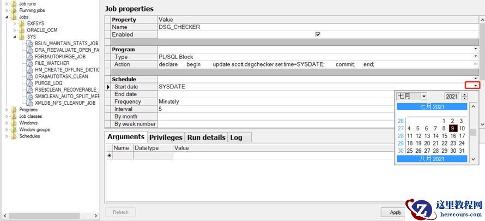Image resolution: width=485 pixels, height=221 pixels.
Task: Click the PURGE_LOG job icon
Action: click(29, 83)
